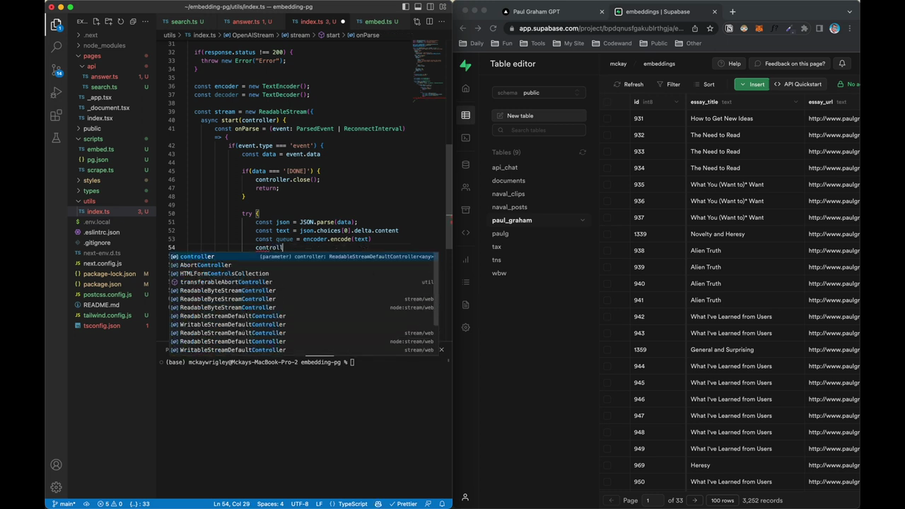Open the VS Code Explorer view icon

[x=56, y=25]
